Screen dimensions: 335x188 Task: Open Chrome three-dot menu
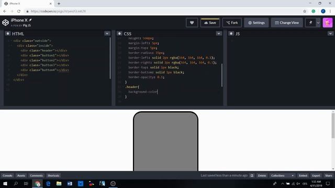coord(330,11)
